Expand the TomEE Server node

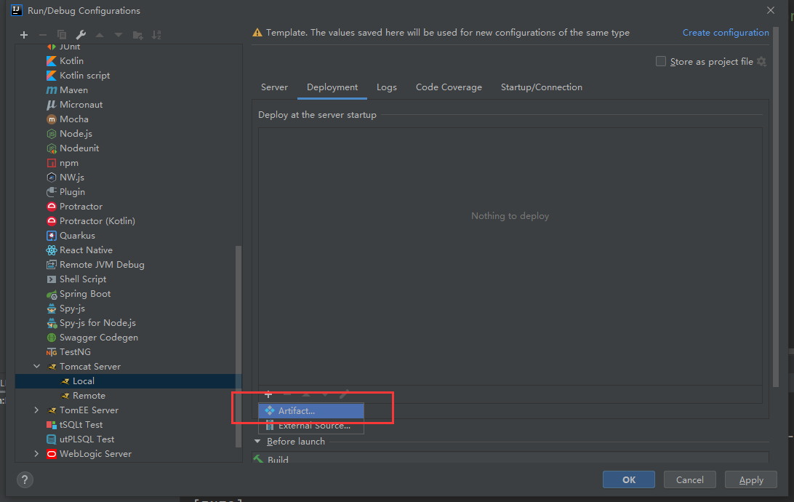pos(36,410)
